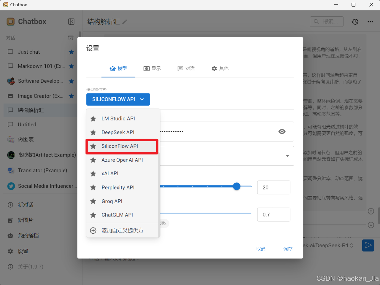The height and width of the screenshot is (285, 380).
Task: Open the Social Media Influencer conversation
Action: [x=40, y=186]
